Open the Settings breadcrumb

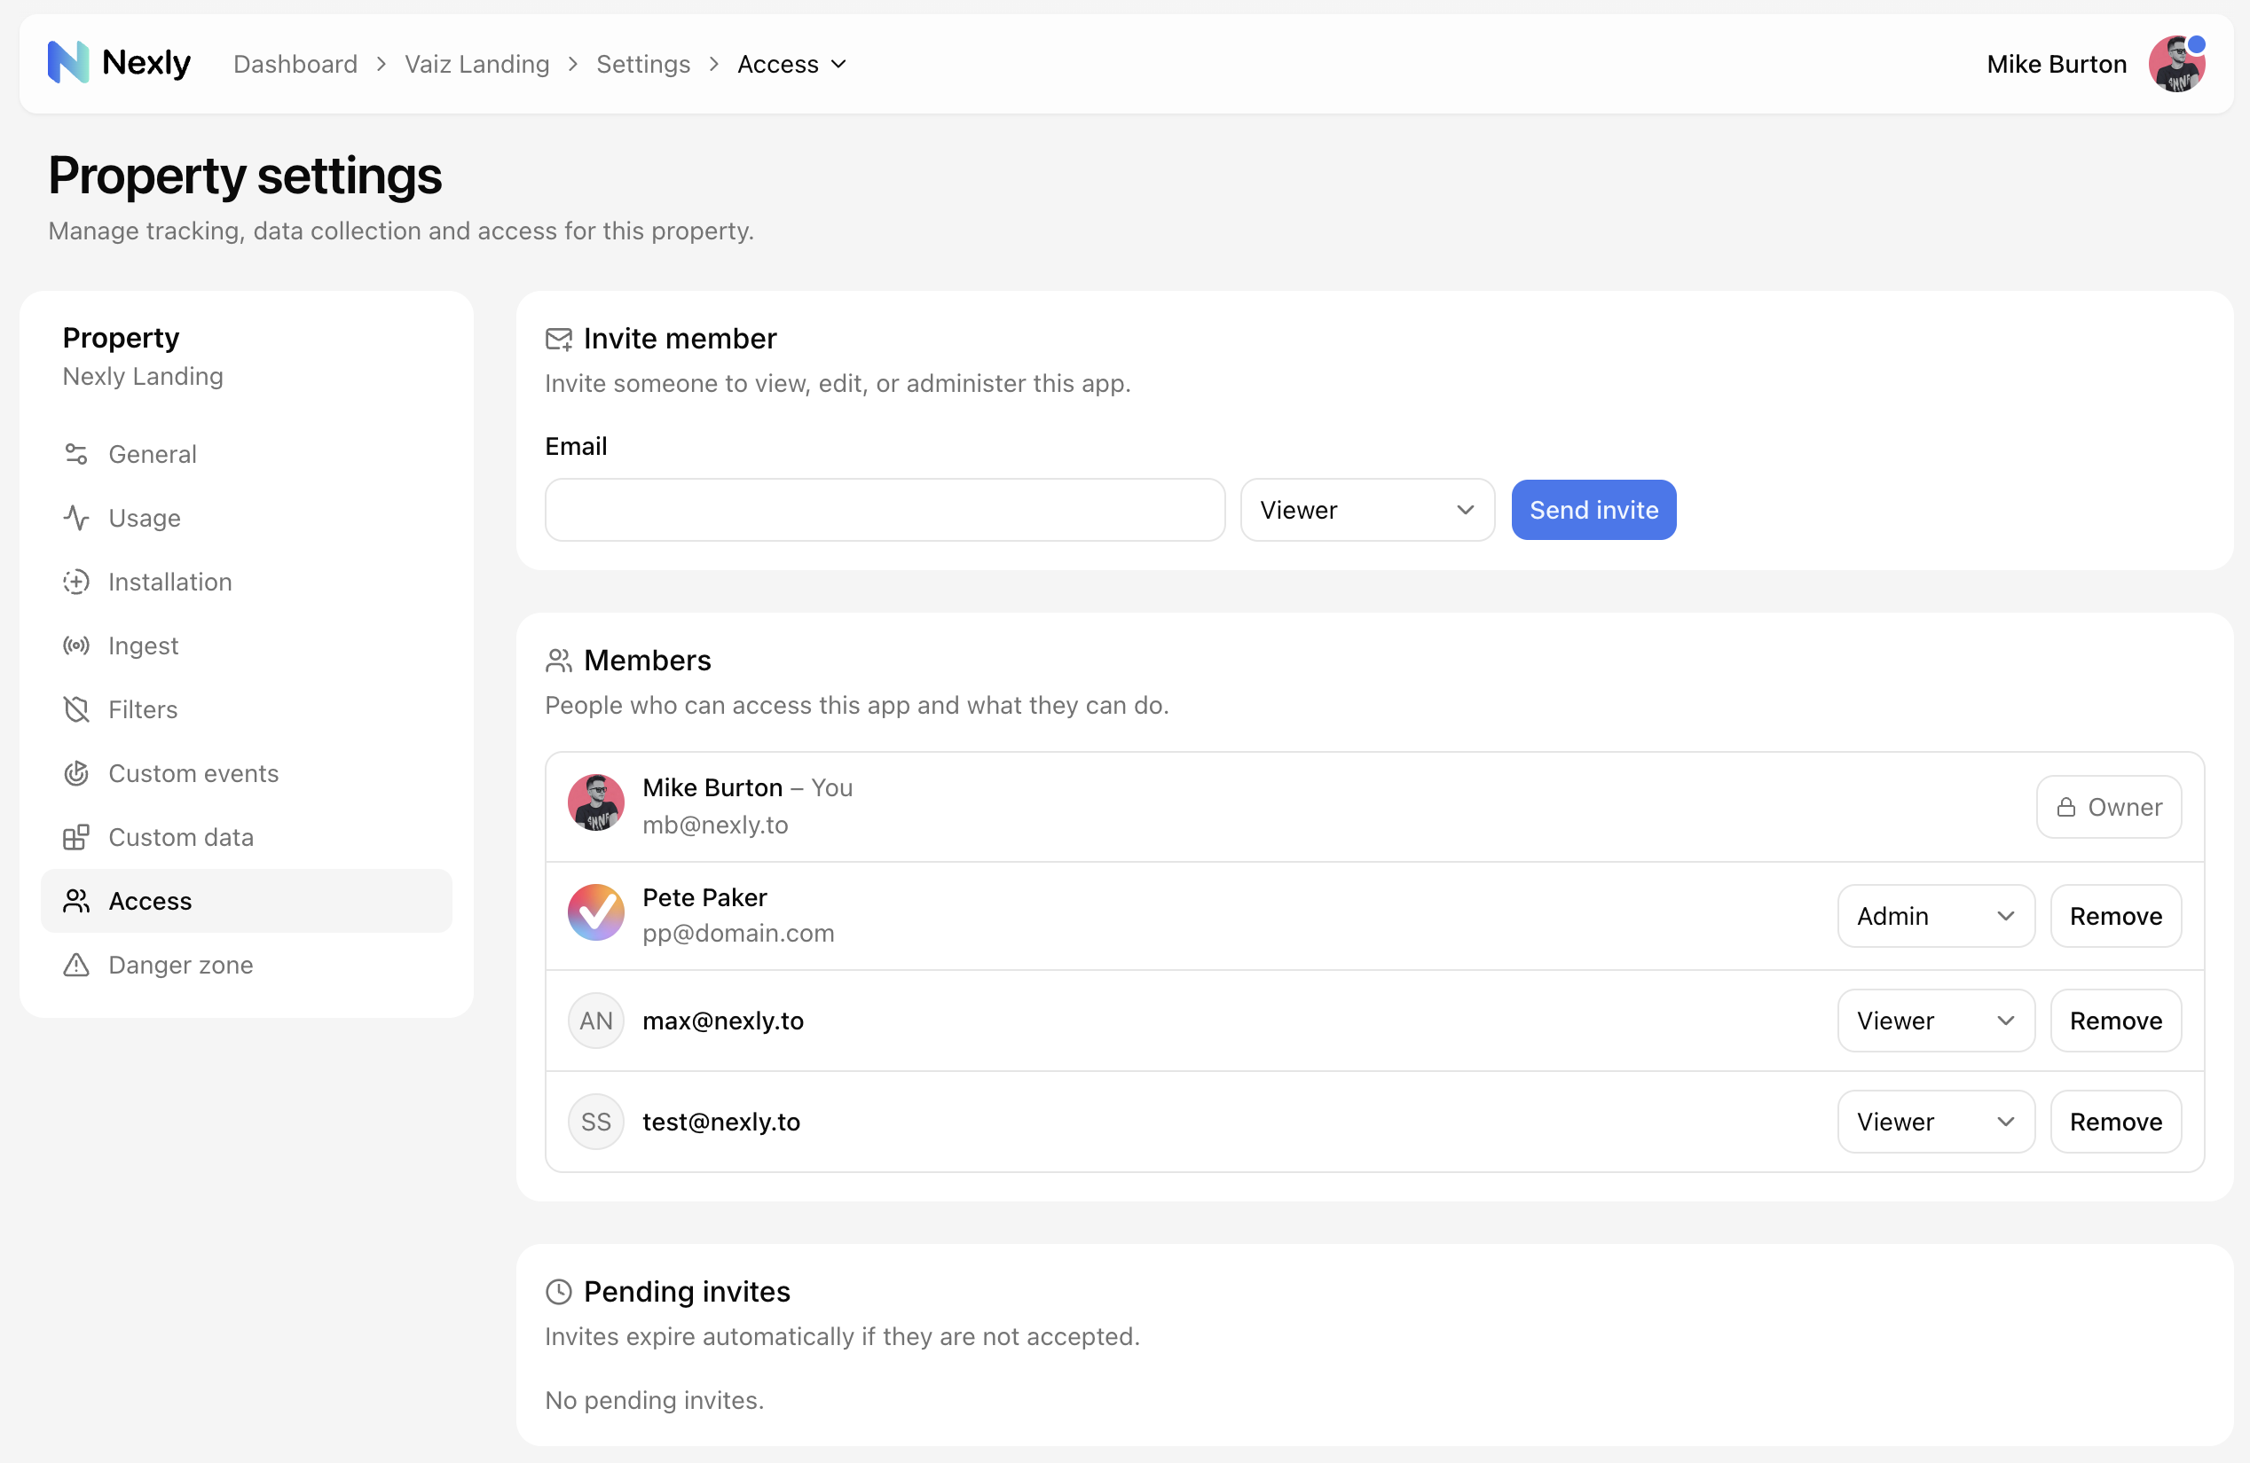click(x=643, y=64)
